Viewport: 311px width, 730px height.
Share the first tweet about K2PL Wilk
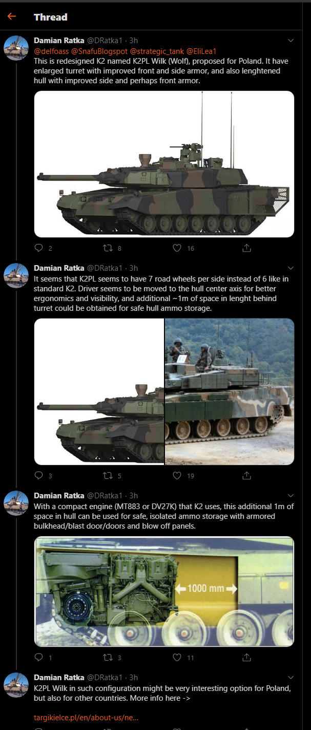246,248
